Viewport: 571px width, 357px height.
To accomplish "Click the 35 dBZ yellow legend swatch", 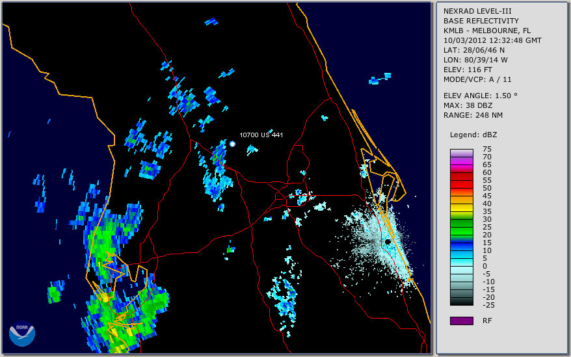I will point(462,216).
